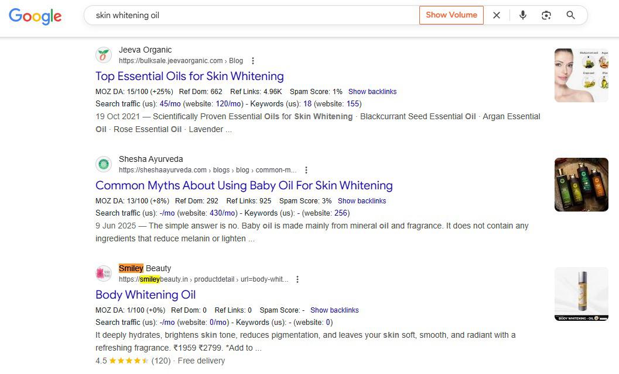Click the Jeeva Organic site favicon
Viewport: 619px width, 374px height.
104,55
